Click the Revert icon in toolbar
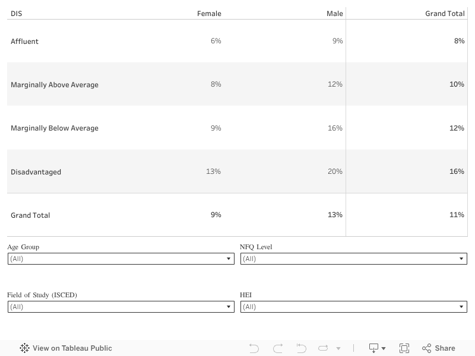The image size is (475, 356). coord(301,348)
